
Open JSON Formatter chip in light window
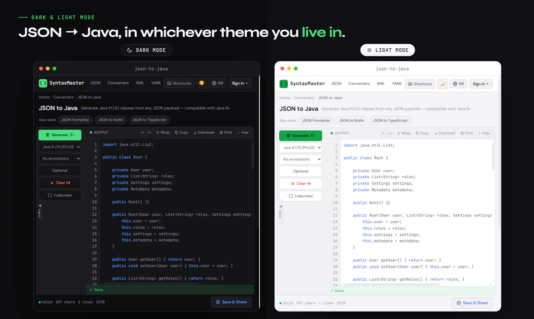pyautogui.click(x=316, y=120)
